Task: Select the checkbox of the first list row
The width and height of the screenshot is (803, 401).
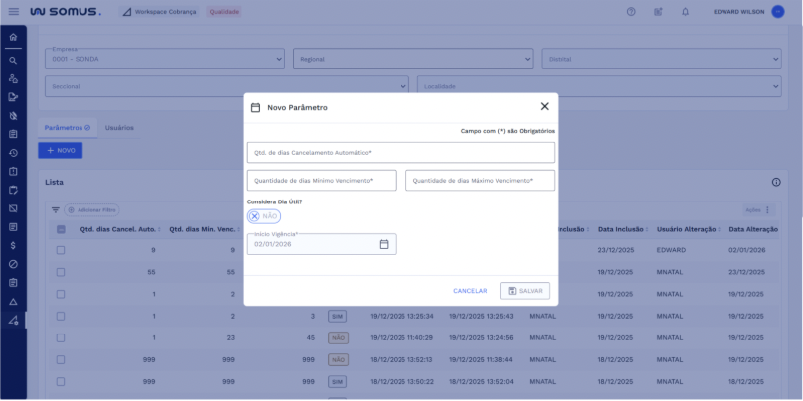Action: tap(61, 250)
